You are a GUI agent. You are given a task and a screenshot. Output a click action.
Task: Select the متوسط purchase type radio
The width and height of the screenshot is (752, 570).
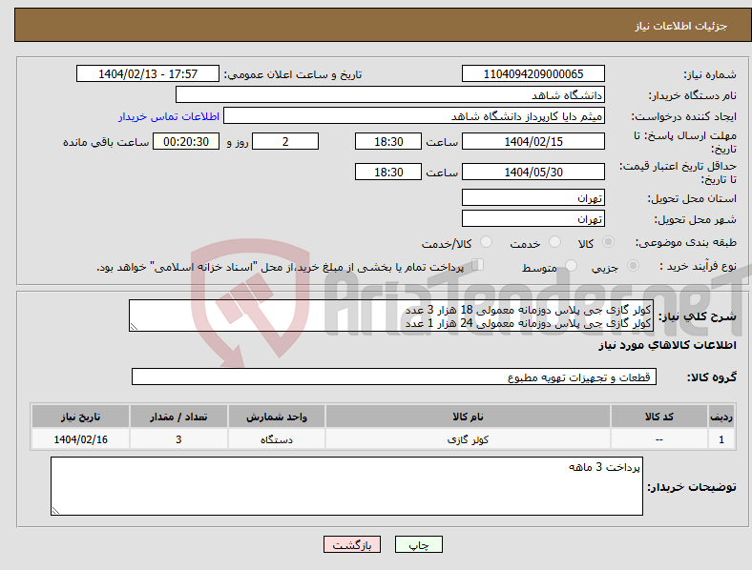pyautogui.click(x=572, y=266)
